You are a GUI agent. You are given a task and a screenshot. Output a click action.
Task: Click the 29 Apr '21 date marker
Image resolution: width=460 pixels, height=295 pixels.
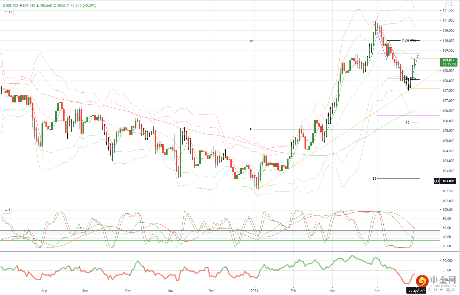416,291
